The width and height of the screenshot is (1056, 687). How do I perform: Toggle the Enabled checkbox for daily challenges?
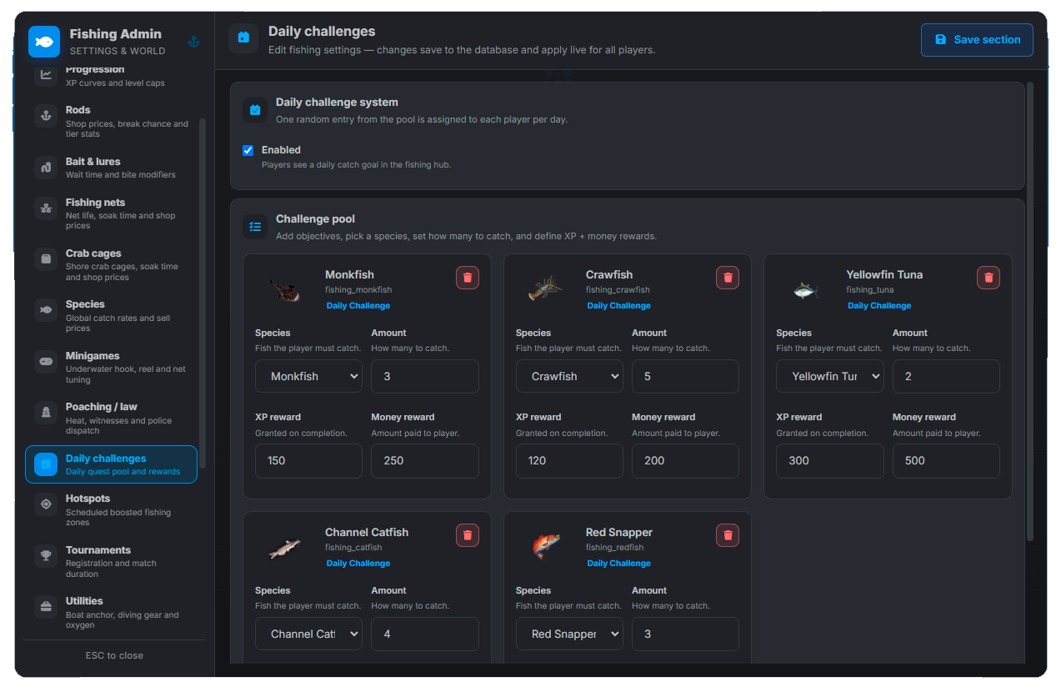248,150
